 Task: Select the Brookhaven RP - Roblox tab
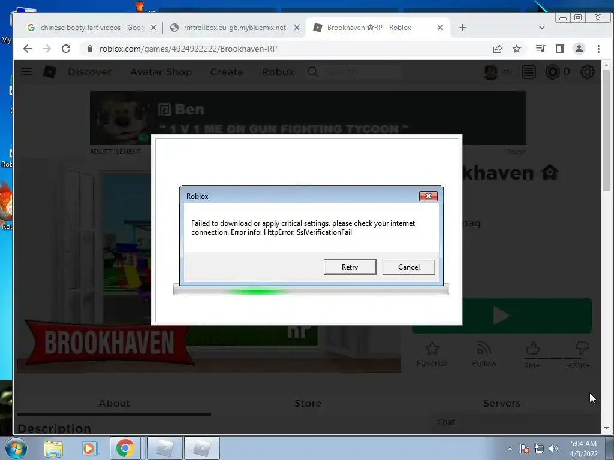click(x=378, y=28)
